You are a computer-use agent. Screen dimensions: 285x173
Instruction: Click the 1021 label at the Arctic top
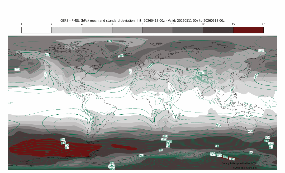(110, 41)
